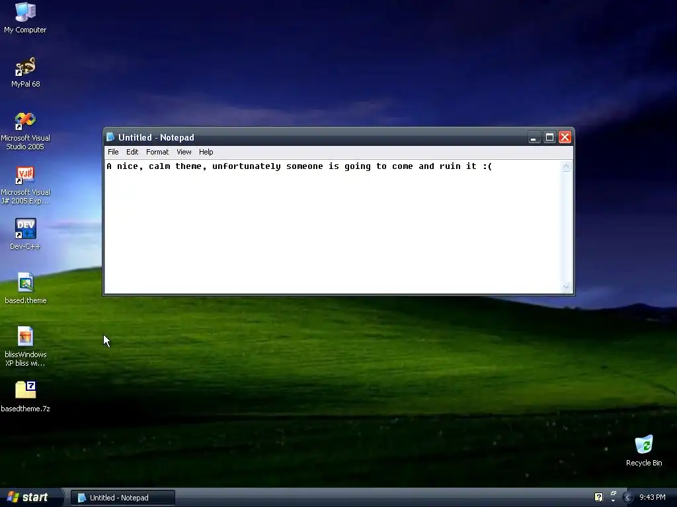Select the Recycle Bin icon

click(x=644, y=450)
